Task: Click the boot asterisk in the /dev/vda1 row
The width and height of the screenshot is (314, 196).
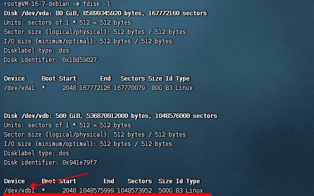Action: click(44, 87)
